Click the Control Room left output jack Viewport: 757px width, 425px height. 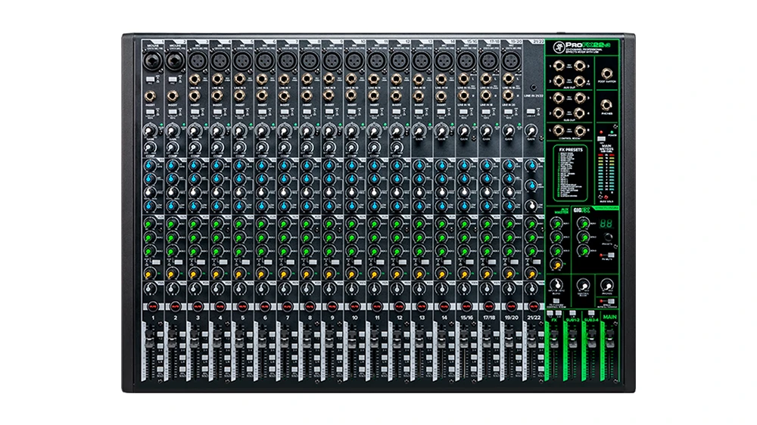[x=559, y=130]
